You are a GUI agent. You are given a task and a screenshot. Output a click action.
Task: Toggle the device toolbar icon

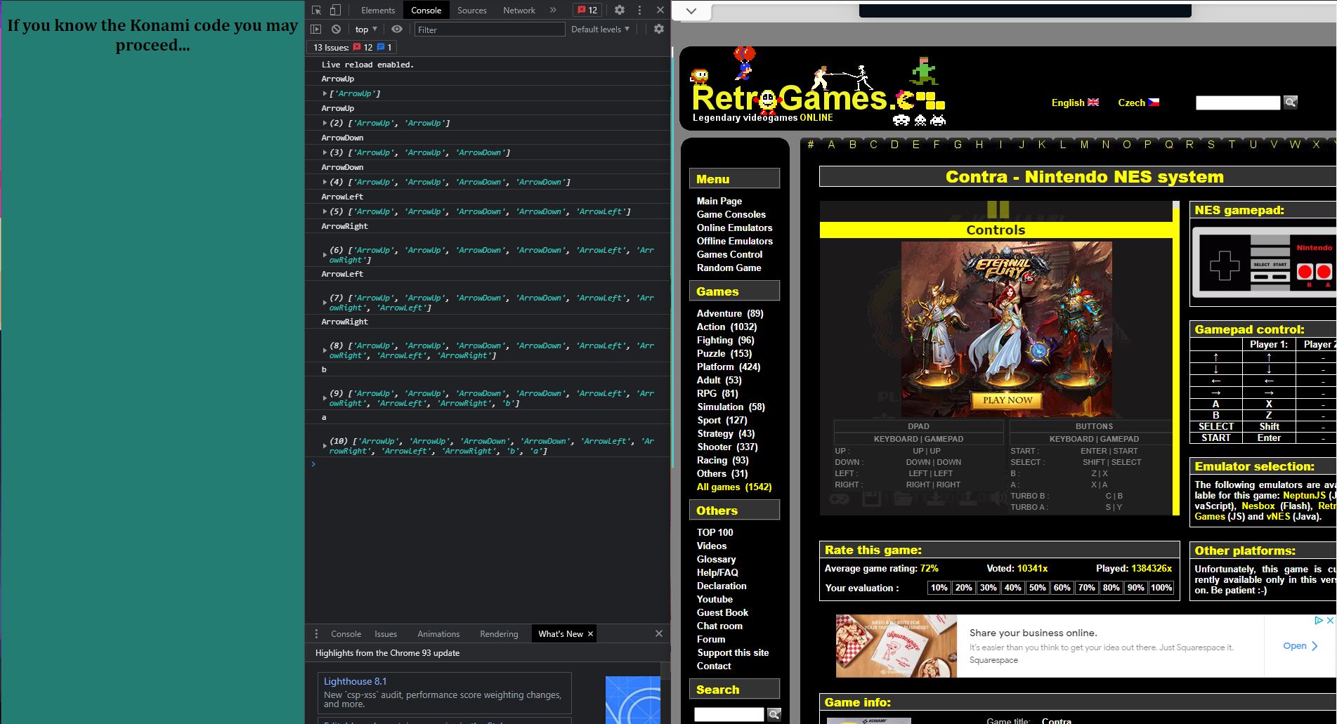(x=335, y=10)
